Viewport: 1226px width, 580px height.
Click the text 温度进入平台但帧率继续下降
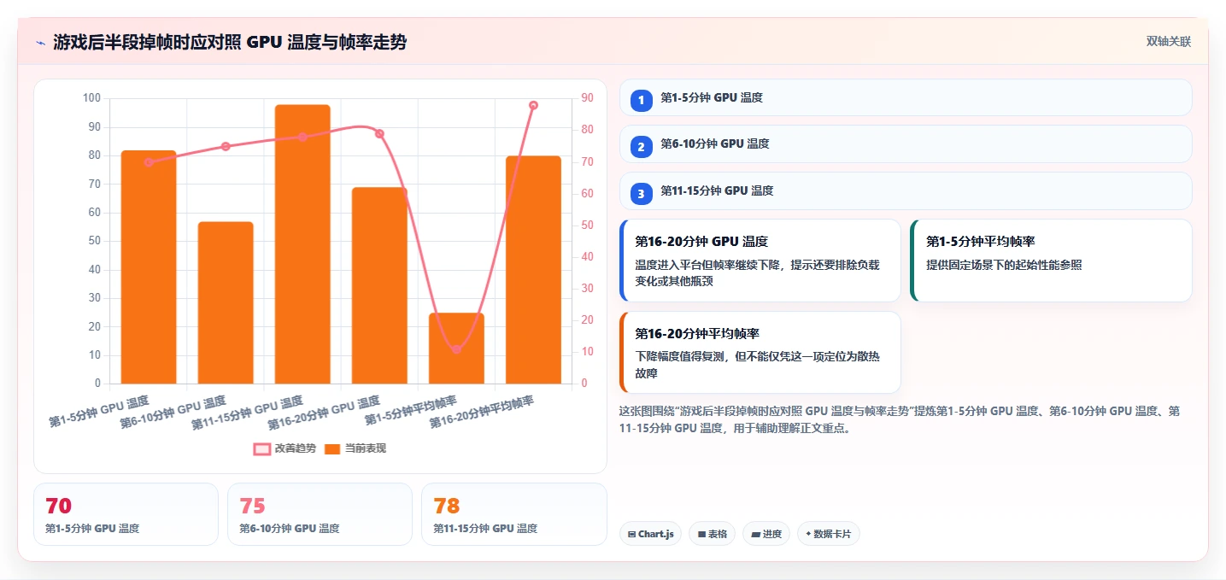[x=708, y=265]
